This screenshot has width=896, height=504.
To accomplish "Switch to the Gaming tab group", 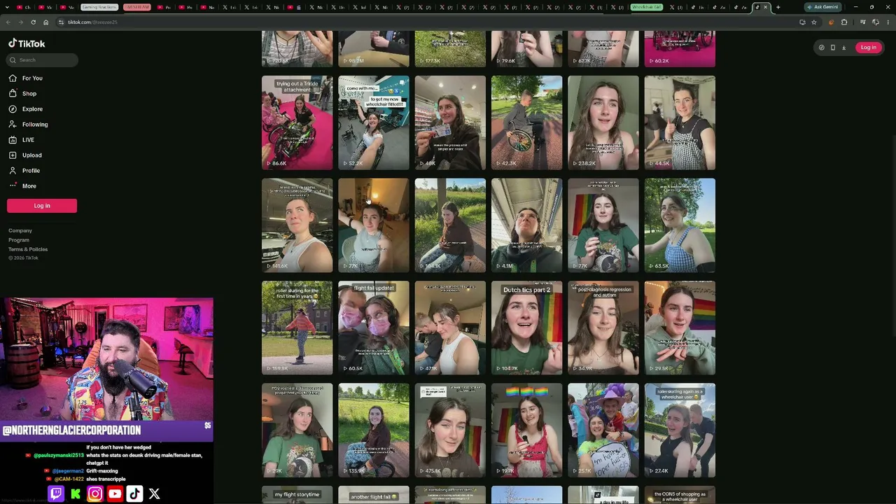I will (99, 7).
